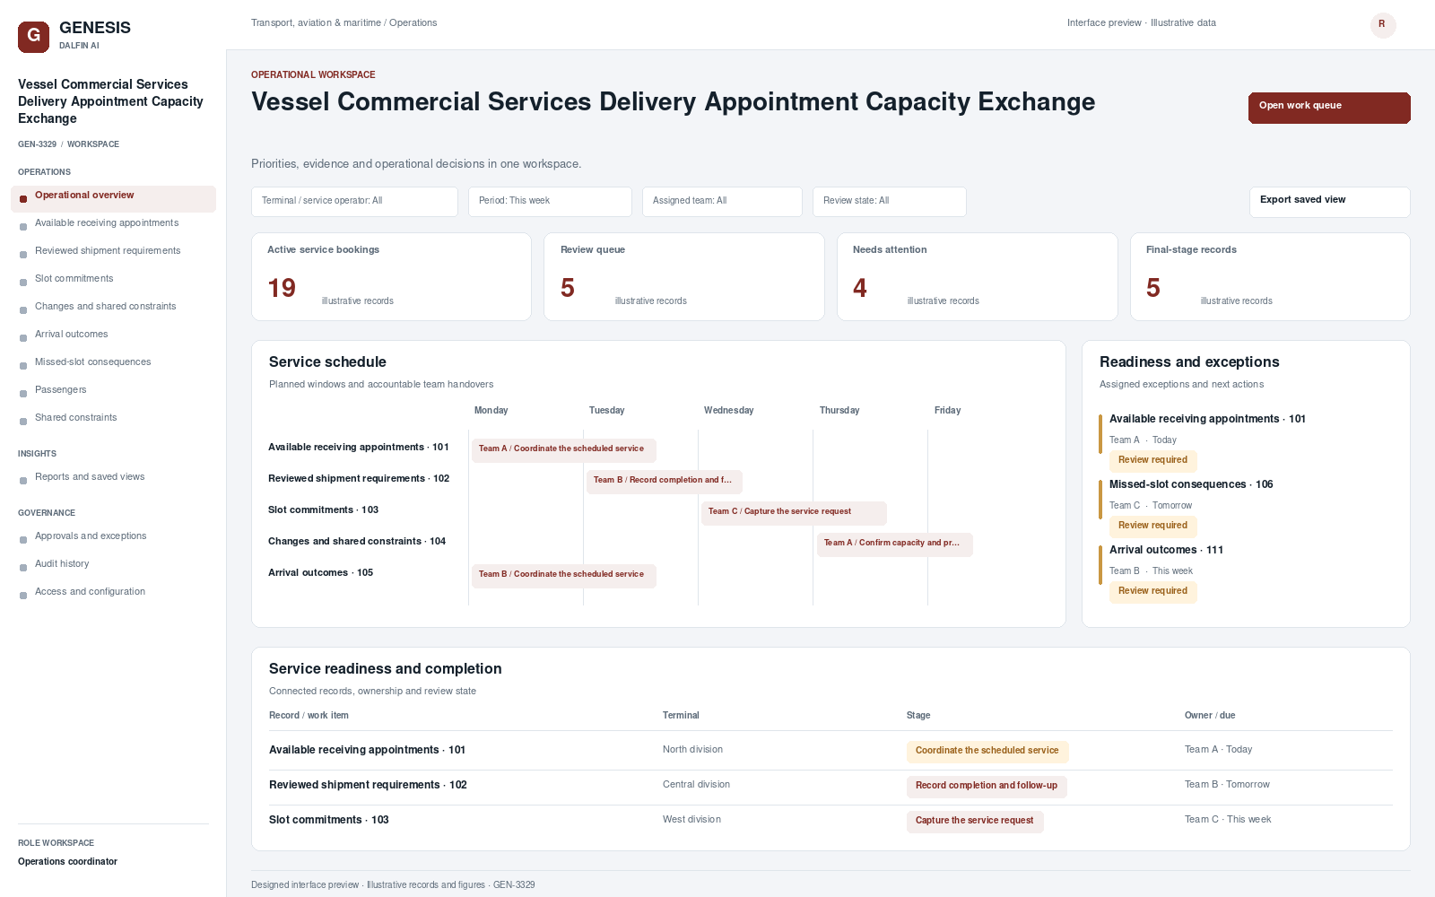Select Team A Confirm capacity schedule block
The image size is (1435, 897).
tap(895, 544)
